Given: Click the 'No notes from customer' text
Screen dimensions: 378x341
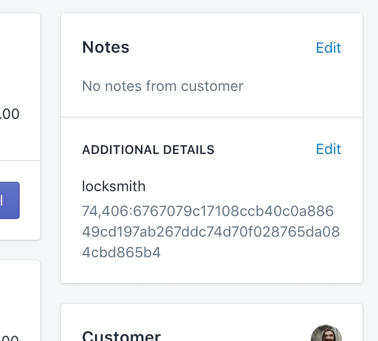Looking at the screenshot, I should [163, 86].
